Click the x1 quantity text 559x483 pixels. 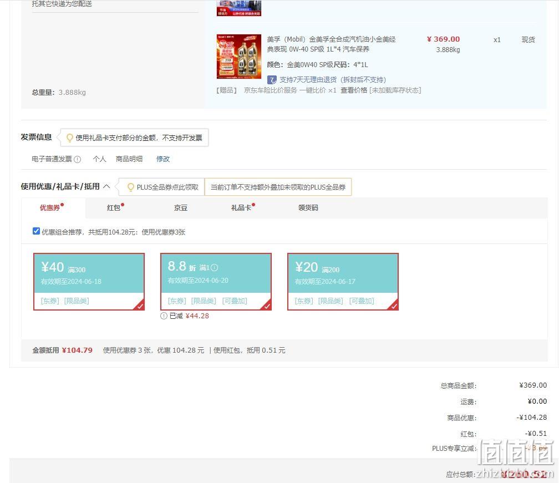(x=497, y=40)
